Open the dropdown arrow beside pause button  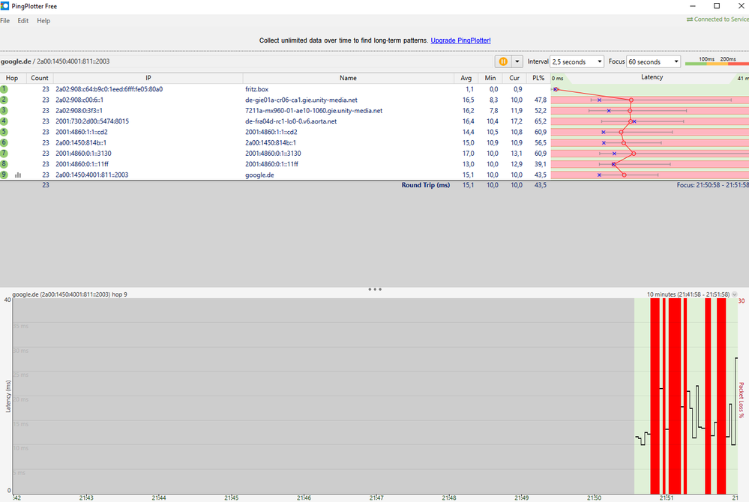[517, 61]
